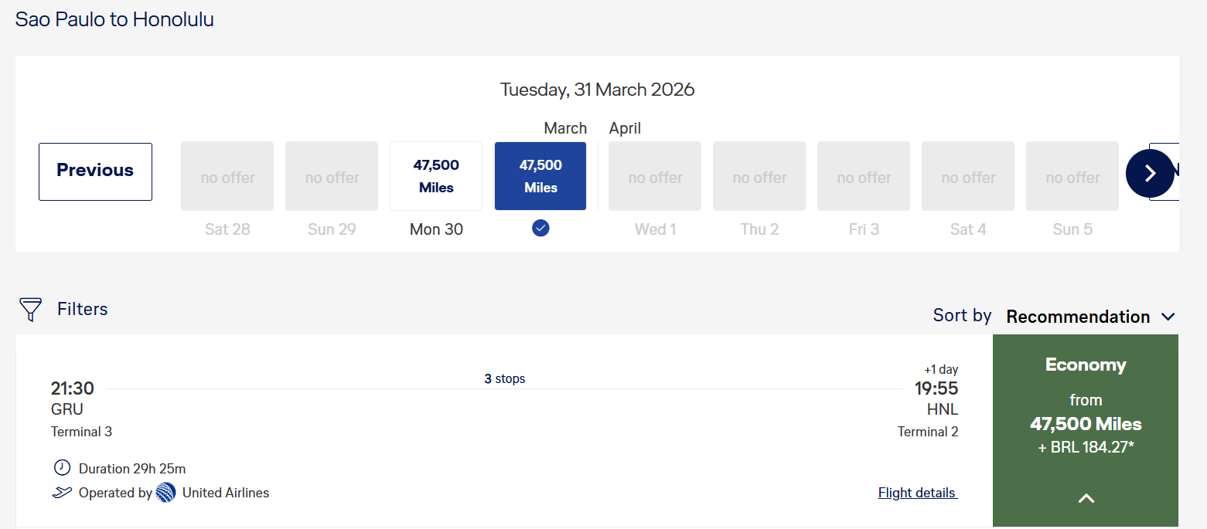Viewport: 1207px width, 529px height.
Task: Click the next dates arrow button
Action: coord(1150,173)
